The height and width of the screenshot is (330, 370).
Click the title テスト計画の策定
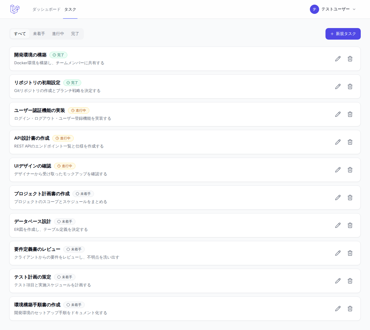(x=33, y=277)
